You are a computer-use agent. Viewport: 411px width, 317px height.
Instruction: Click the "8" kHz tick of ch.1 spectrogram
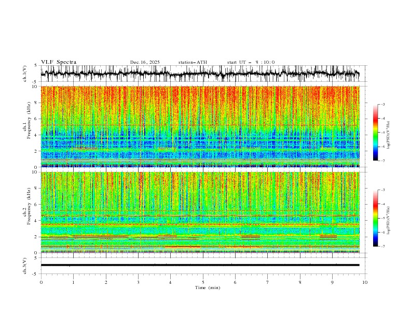click(x=36, y=103)
